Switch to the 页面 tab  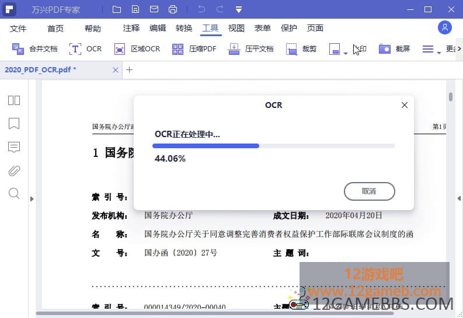315,28
